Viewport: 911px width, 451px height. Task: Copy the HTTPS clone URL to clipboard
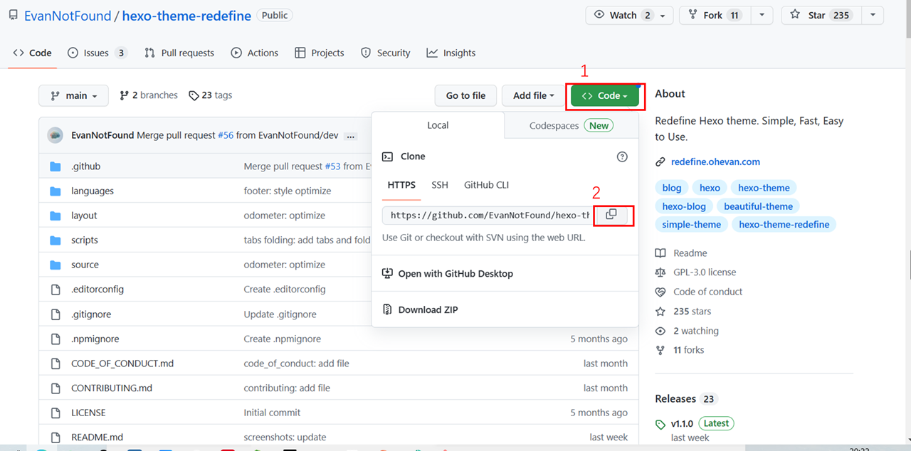pos(611,214)
